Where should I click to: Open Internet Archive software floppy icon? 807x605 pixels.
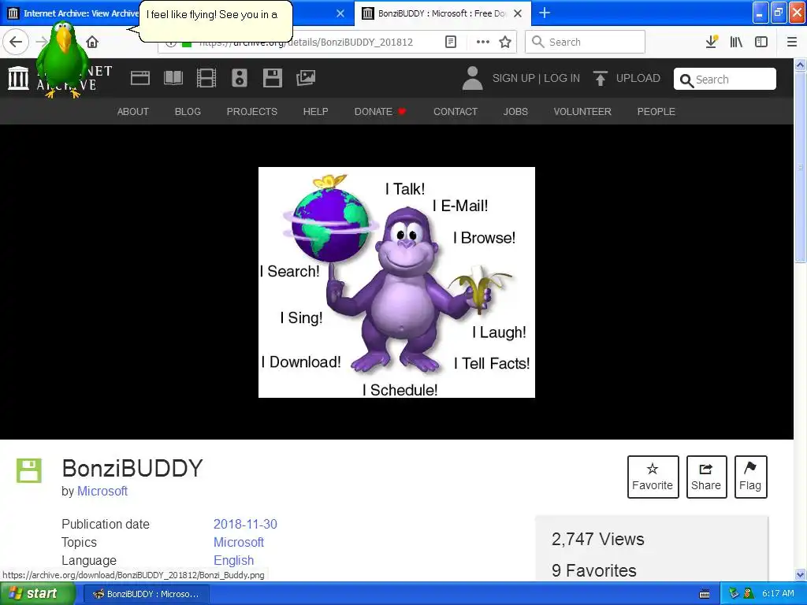[x=272, y=78]
